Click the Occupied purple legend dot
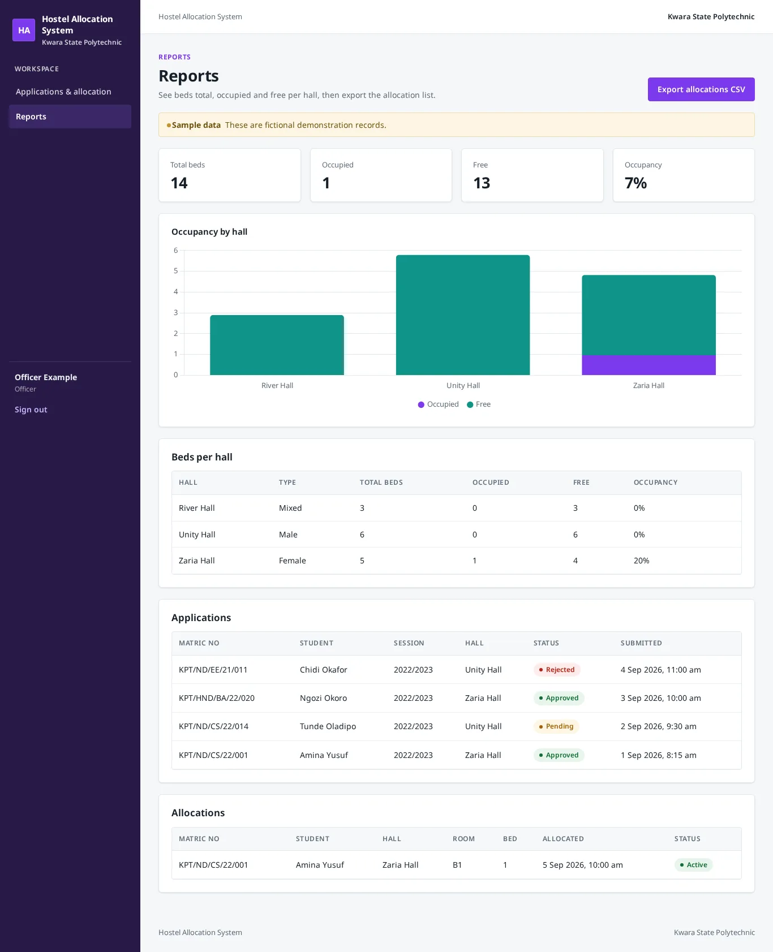 421,404
